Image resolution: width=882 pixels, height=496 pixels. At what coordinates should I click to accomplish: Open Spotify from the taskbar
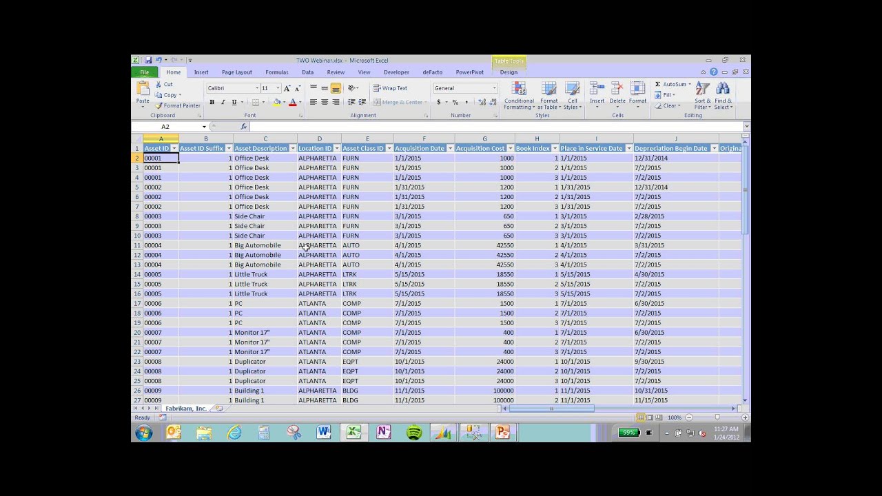(414, 433)
